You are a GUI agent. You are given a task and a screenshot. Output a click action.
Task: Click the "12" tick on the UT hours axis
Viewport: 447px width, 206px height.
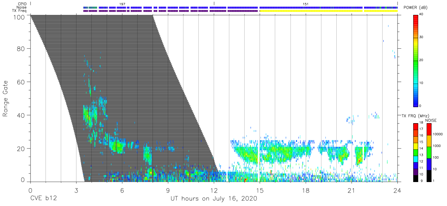(x=214, y=190)
